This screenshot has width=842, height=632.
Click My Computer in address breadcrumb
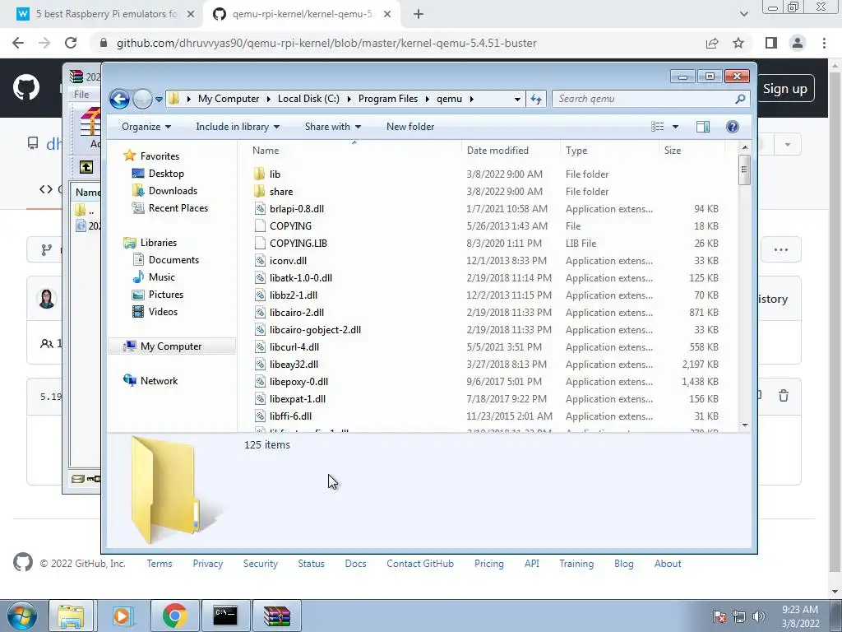(x=229, y=99)
